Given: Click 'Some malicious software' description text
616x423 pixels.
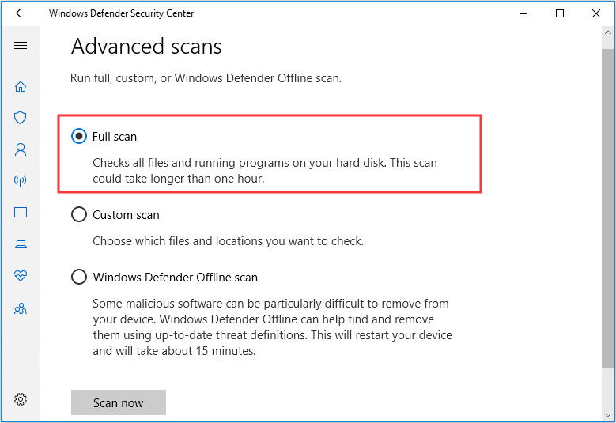Looking at the screenshot, I should [272, 327].
